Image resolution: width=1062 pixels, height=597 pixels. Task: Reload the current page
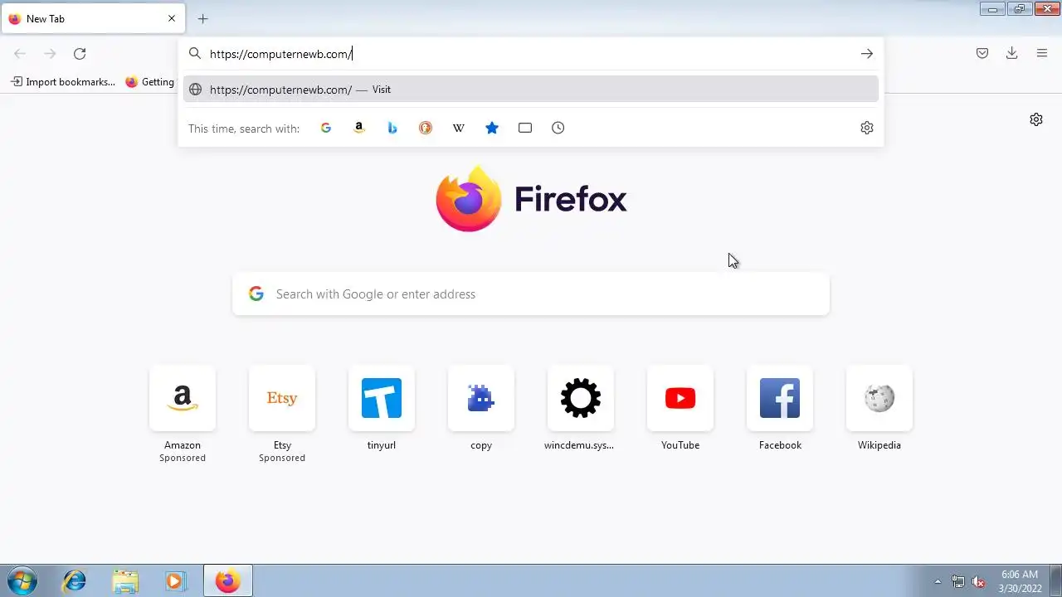[80, 54]
